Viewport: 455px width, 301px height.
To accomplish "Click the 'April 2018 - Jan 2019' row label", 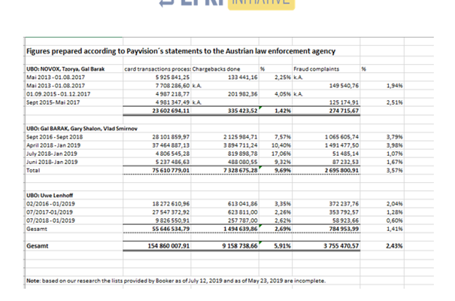I will [53, 145].
